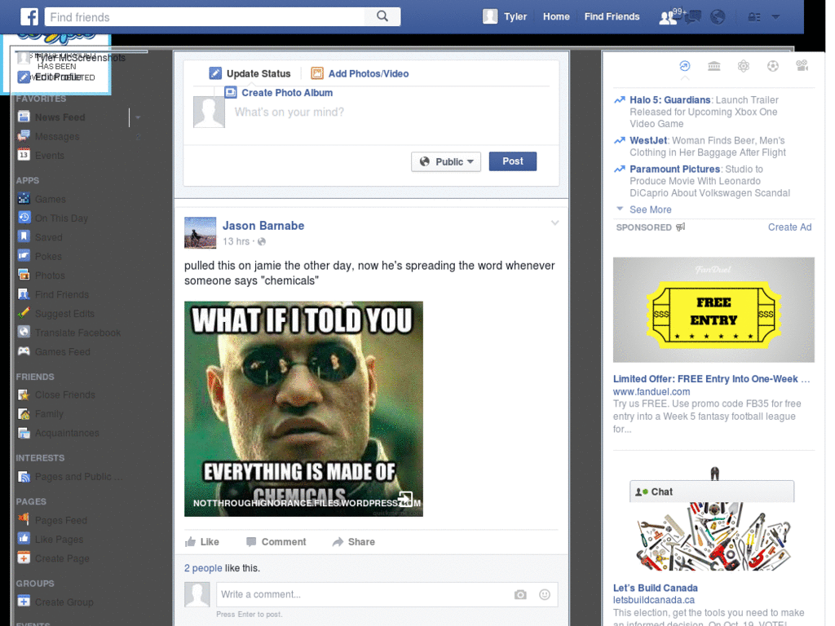Image resolution: width=835 pixels, height=626 pixels.
Task: Attach photo via comment camera icon
Action: pyautogui.click(x=520, y=594)
